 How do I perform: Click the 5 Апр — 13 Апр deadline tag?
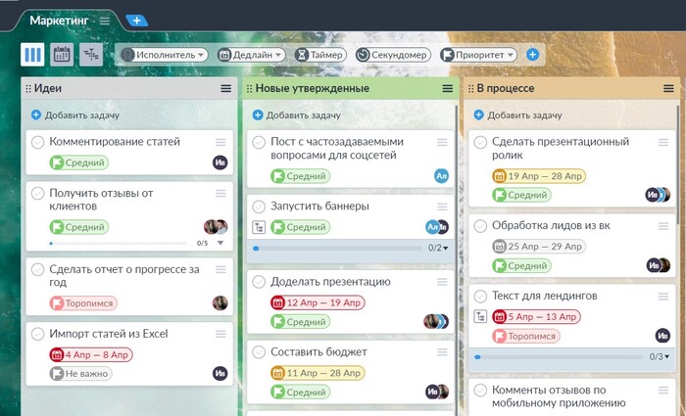[536, 316]
